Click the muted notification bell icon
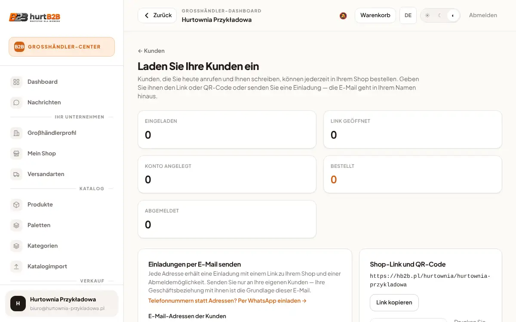Screen dimensions: 516x322 click(x=343, y=15)
